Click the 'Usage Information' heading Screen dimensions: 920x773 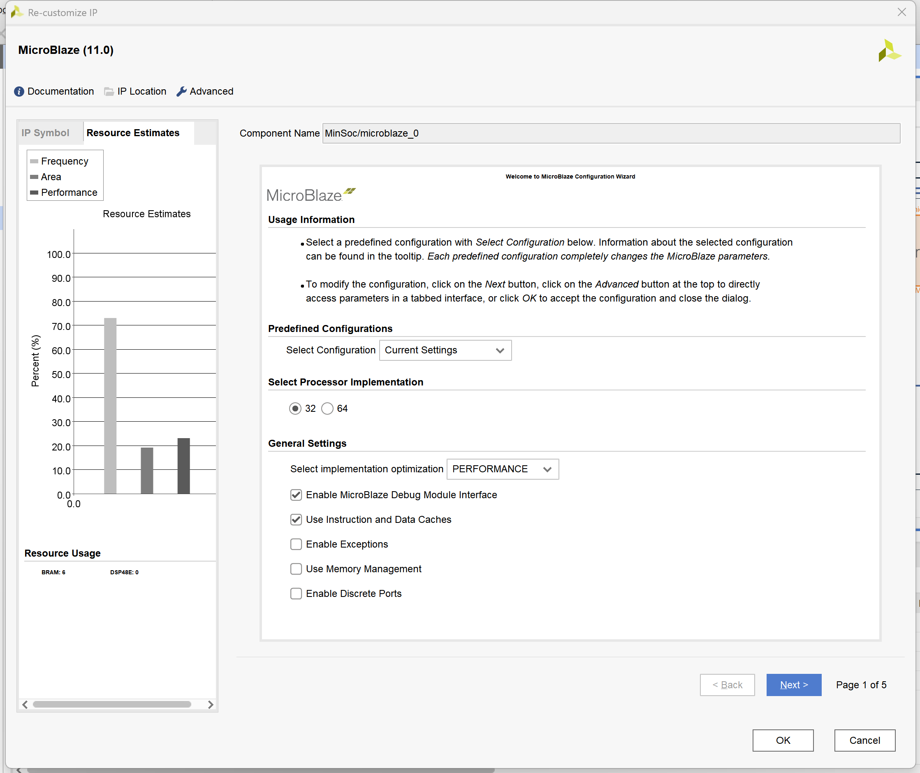click(x=311, y=220)
